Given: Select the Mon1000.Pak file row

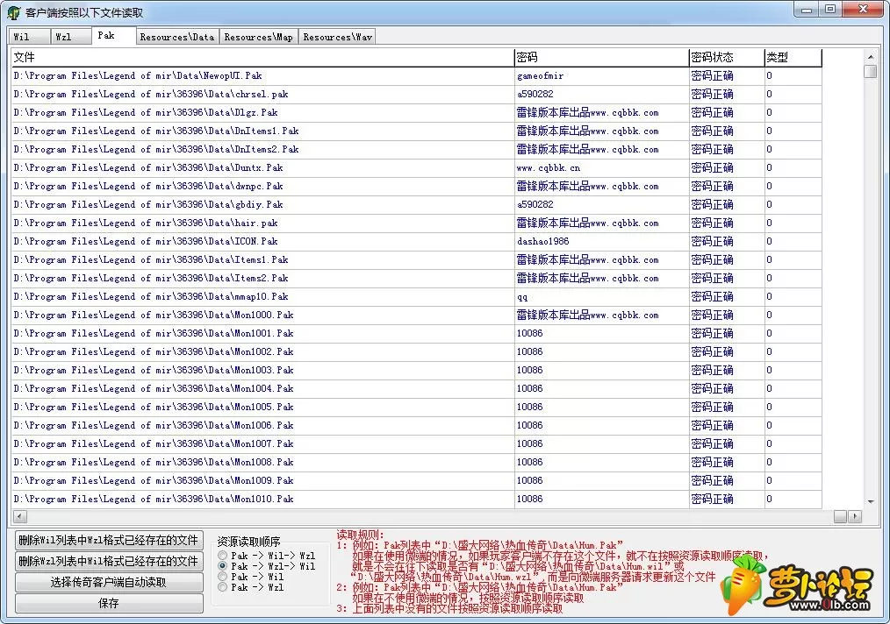Looking at the screenshot, I should point(417,316).
